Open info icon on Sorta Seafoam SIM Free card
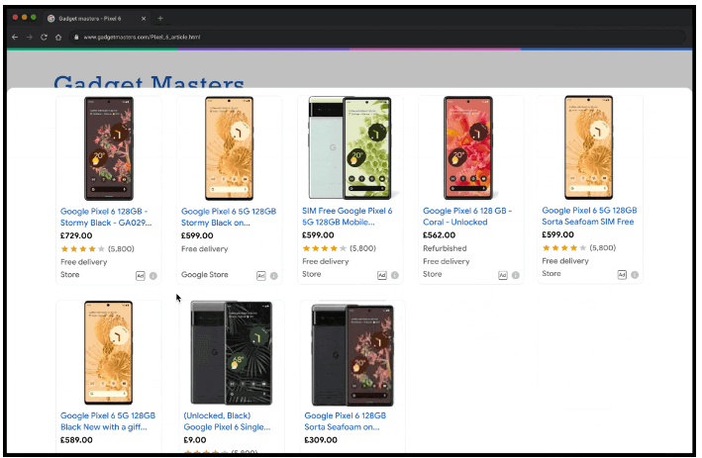This screenshot has width=702, height=458. coord(635,275)
